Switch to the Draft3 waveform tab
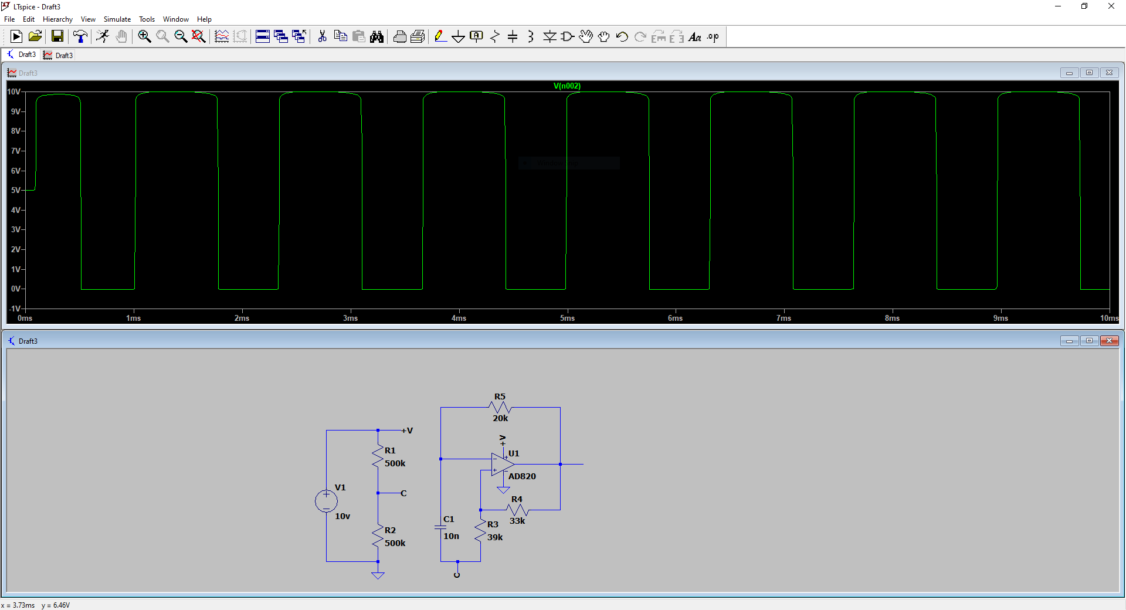 coord(58,55)
